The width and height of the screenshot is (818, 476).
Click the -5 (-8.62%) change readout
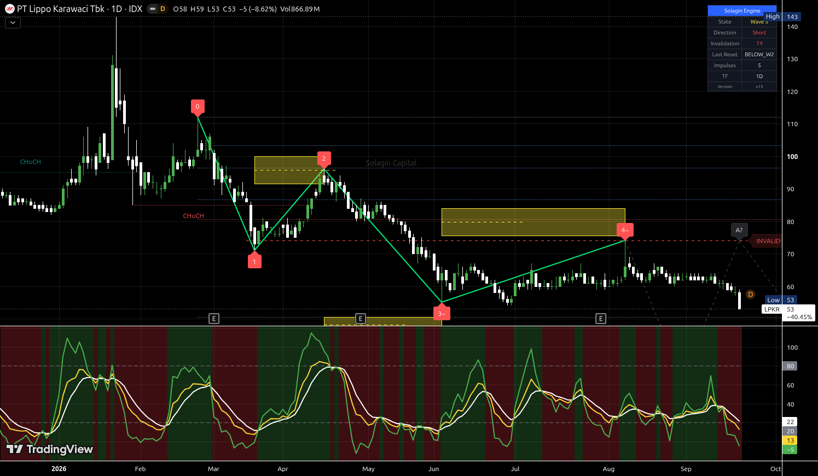[x=258, y=9]
